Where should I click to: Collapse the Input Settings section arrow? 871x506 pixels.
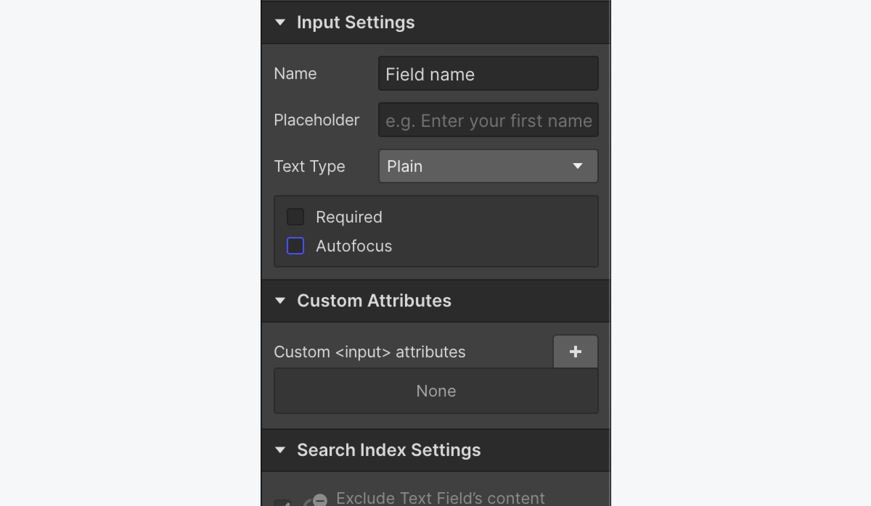280,22
